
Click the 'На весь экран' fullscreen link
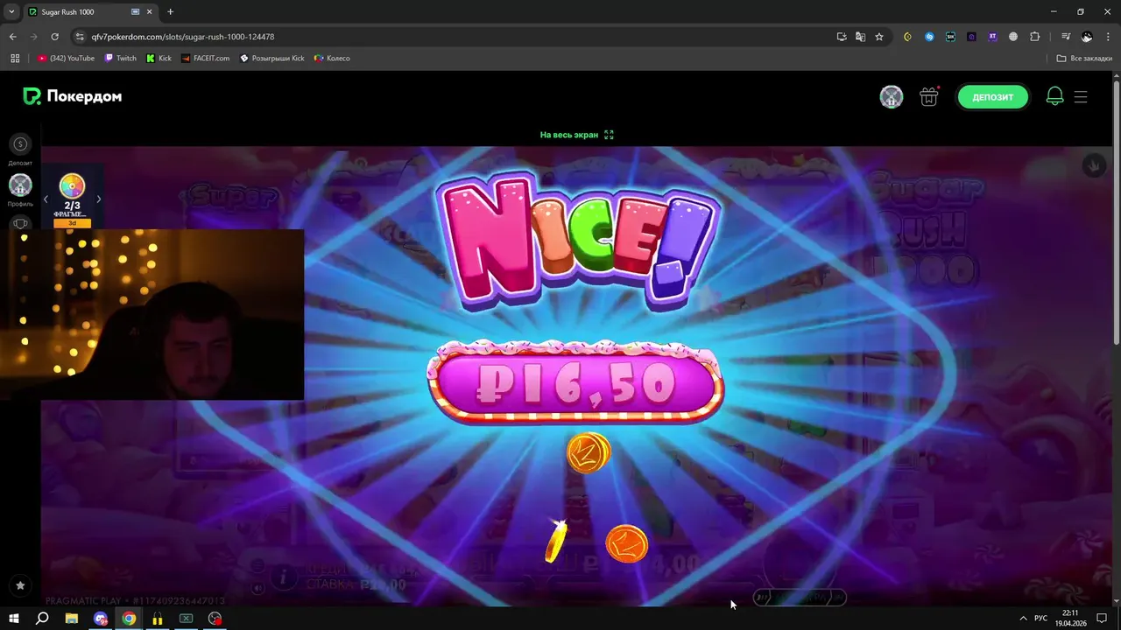click(x=577, y=135)
